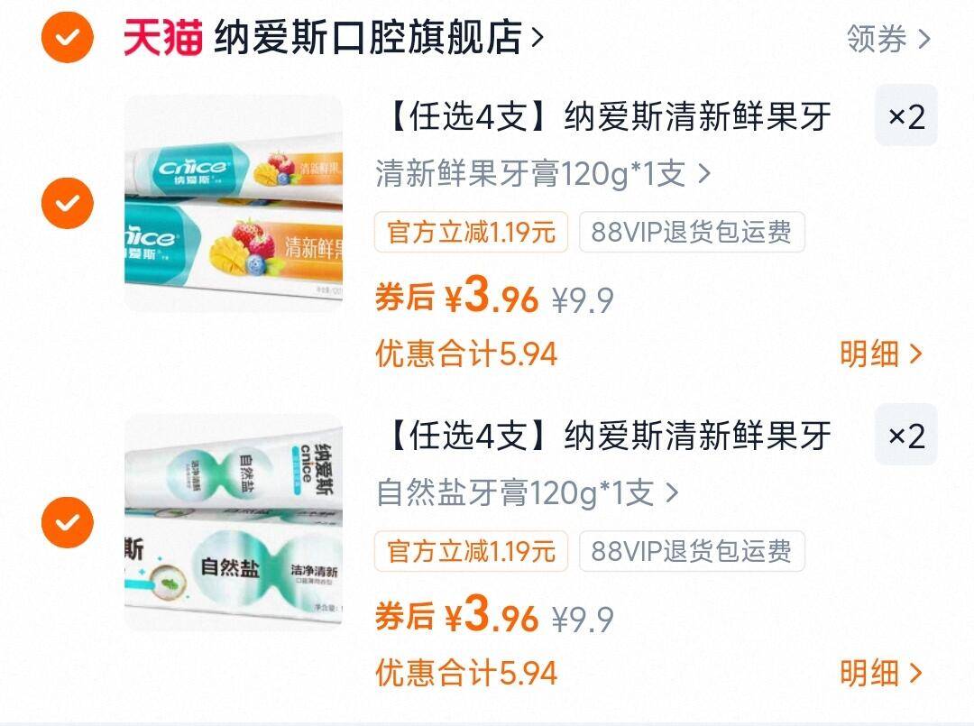Open the 清新鲜果牙膏 product thumbnail

pyautogui.click(x=234, y=203)
